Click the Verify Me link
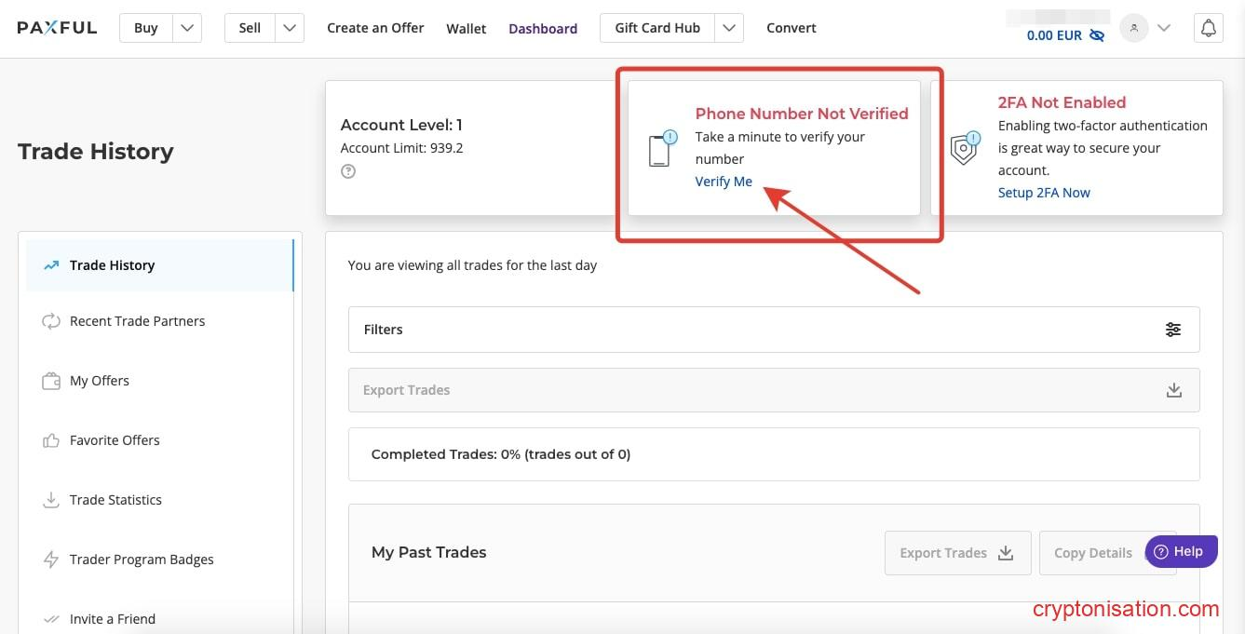The image size is (1245, 634). click(724, 182)
